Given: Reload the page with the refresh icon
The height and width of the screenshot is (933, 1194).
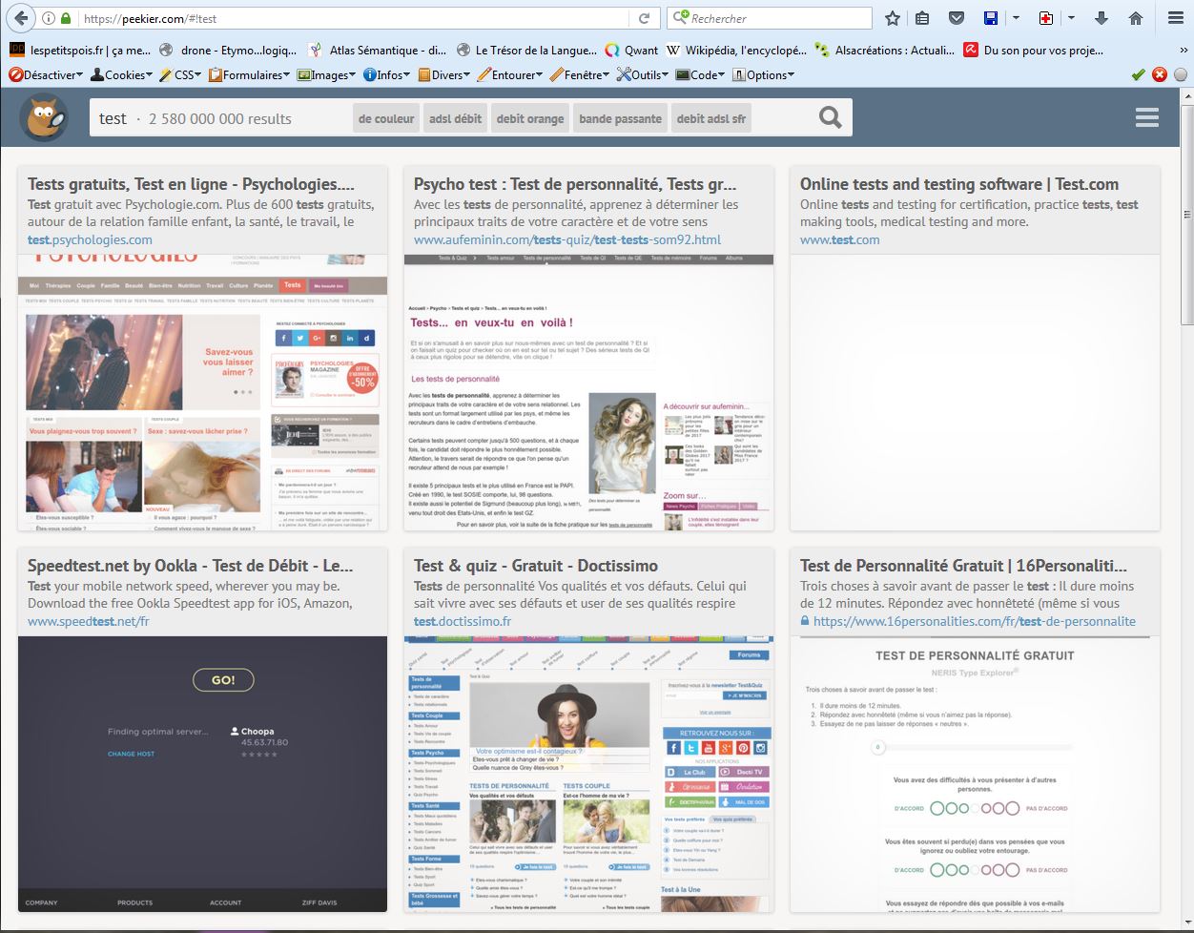Looking at the screenshot, I should 645,18.
